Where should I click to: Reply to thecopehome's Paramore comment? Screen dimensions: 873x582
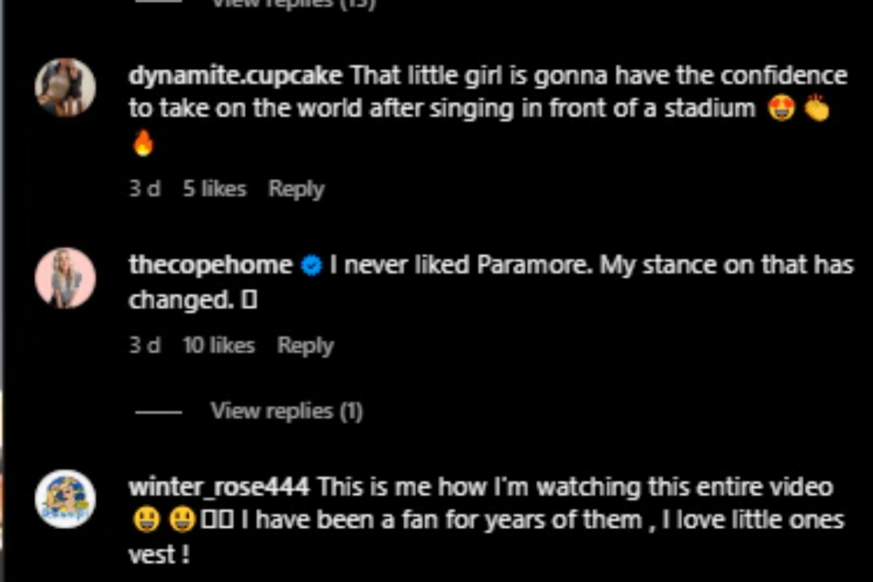(x=306, y=346)
